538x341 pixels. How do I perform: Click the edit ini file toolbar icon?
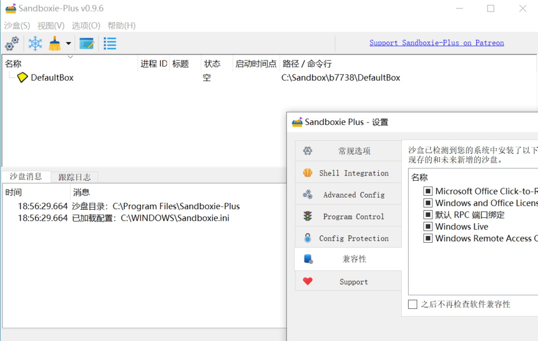pyautogui.click(x=86, y=44)
